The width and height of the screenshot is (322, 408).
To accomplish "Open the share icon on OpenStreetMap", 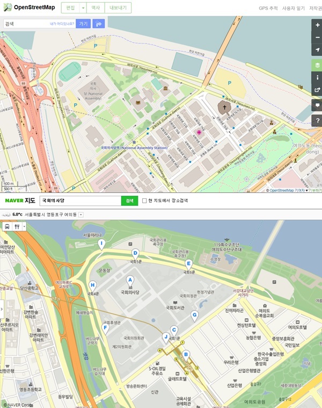I will coord(317,90).
